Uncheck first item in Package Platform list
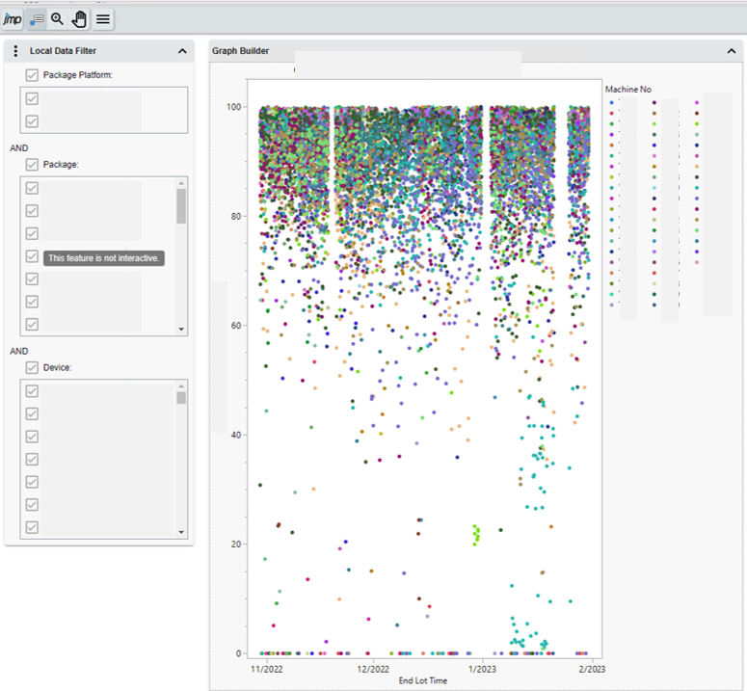 point(32,98)
